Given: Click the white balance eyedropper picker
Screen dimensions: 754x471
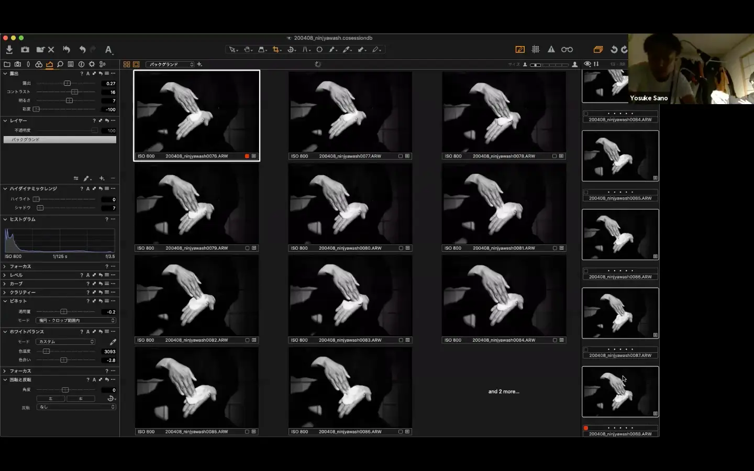Looking at the screenshot, I should click(x=113, y=342).
